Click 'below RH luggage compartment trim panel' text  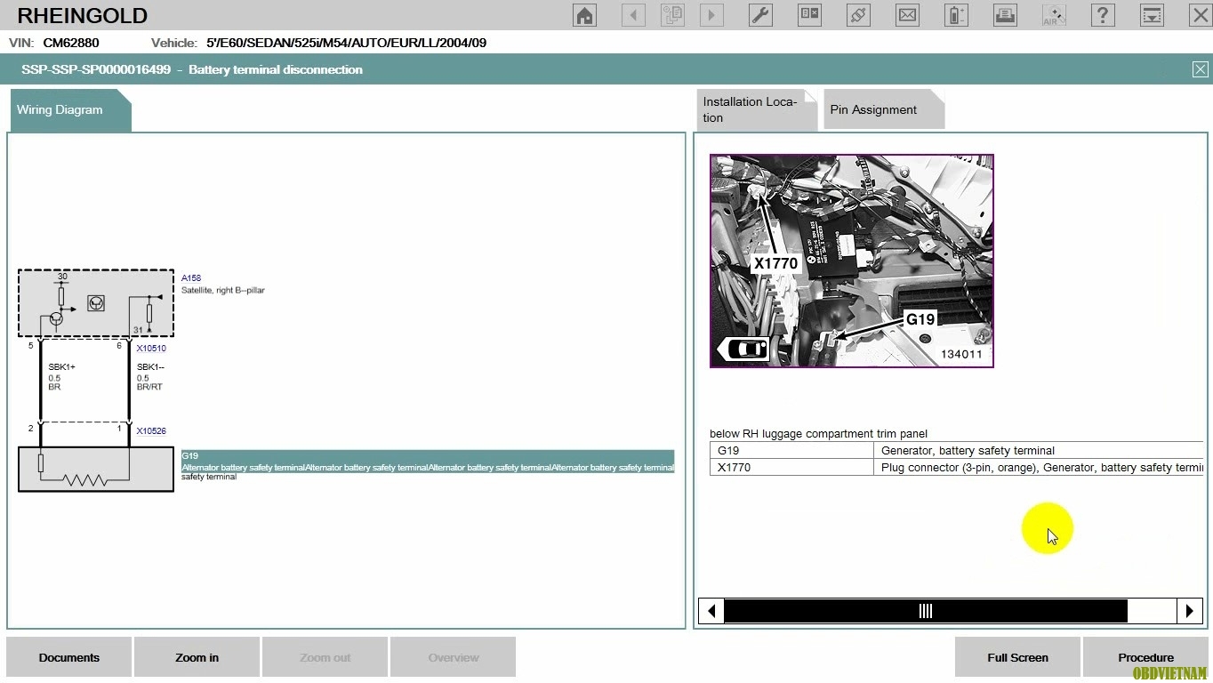[818, 434]
